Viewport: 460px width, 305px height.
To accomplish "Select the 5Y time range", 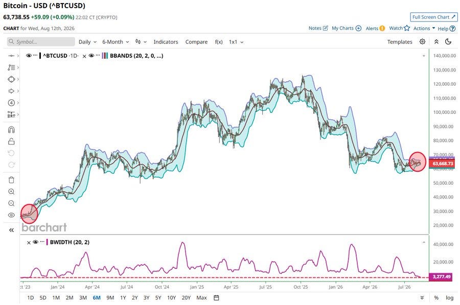I will point(158,298).
